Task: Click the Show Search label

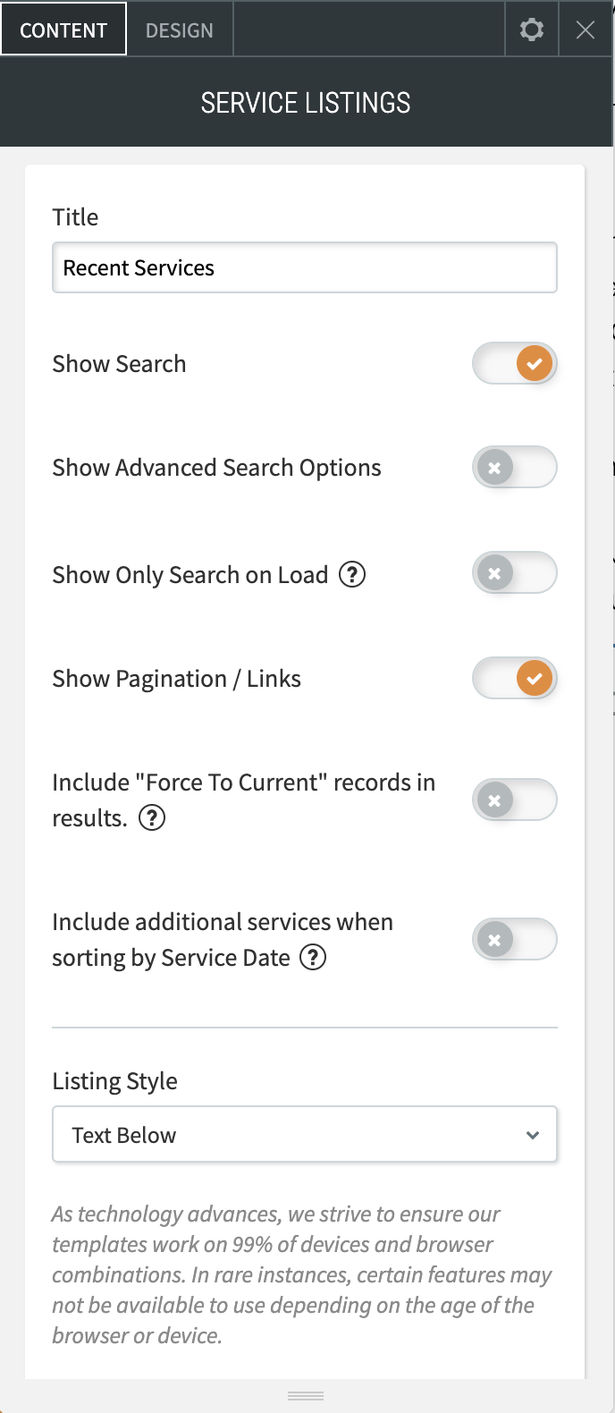Action: [119, 364]
